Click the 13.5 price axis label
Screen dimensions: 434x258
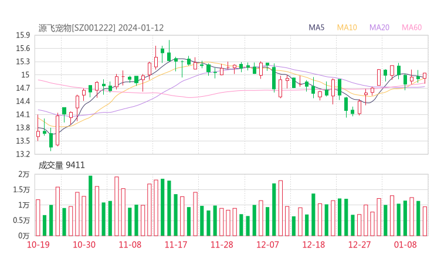tap(23, 141)
